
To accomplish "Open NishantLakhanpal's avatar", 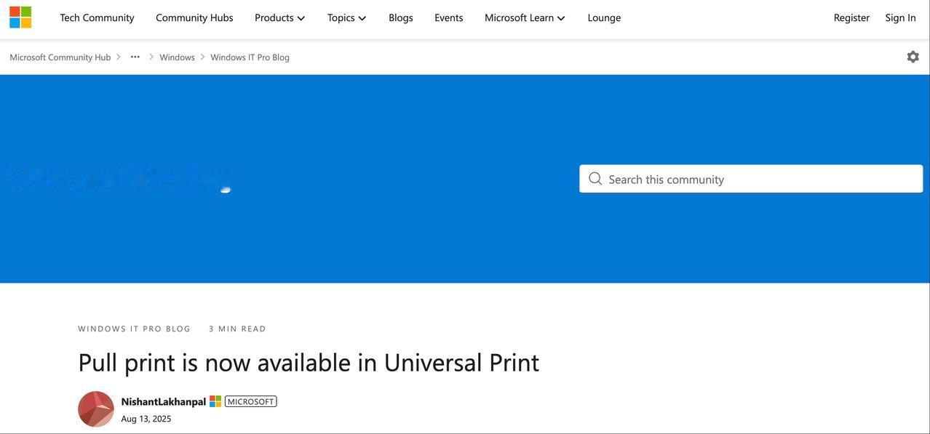I will [x=96, y=409].
